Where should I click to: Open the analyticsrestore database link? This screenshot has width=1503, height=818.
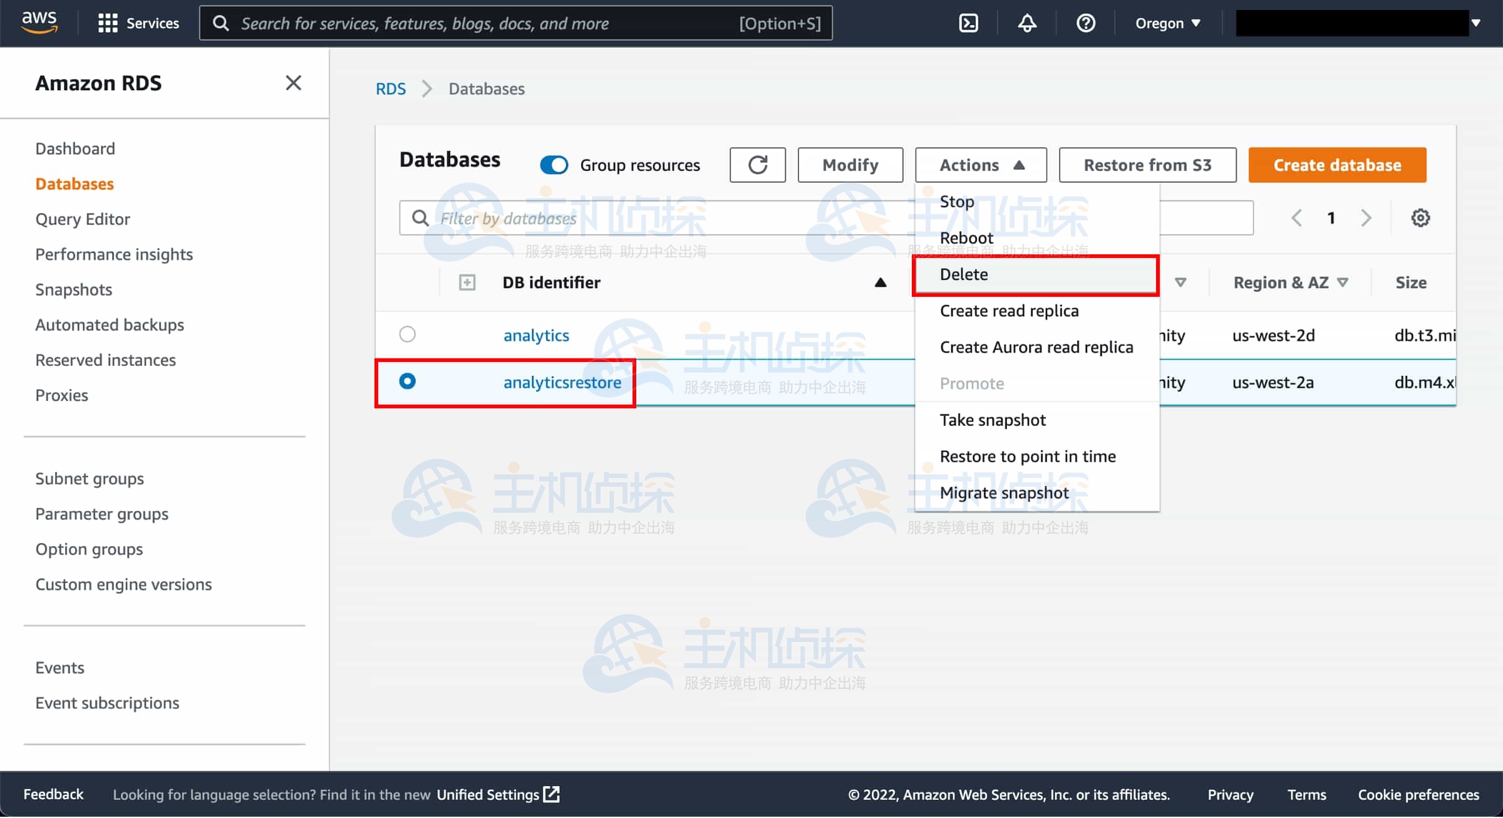(562, 382)
